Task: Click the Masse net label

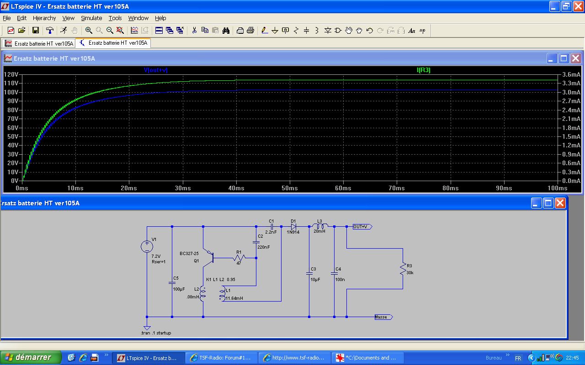Action: point(383,317)
